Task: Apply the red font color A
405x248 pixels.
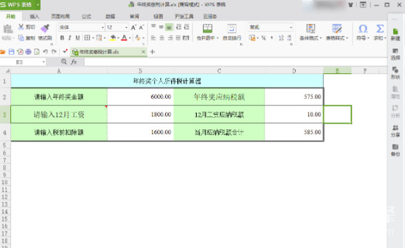Action: pos(124,38)
